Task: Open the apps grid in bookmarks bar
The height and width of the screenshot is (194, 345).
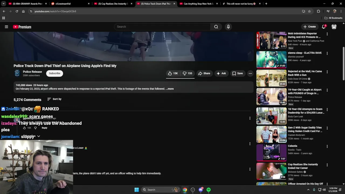Action: tap(4, 18)
